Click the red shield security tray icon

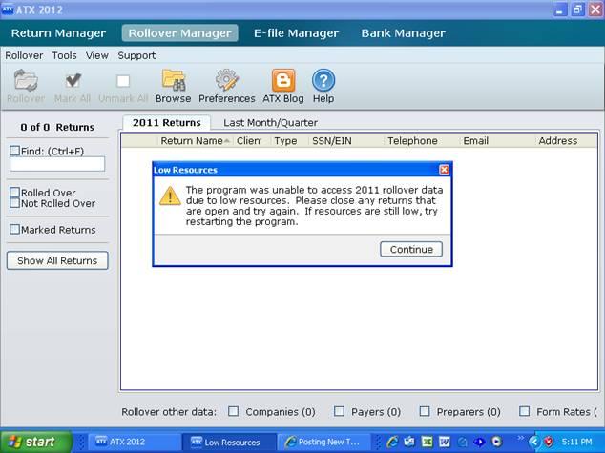(549, 442)
